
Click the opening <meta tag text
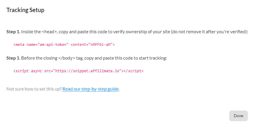tap(19, 44)
